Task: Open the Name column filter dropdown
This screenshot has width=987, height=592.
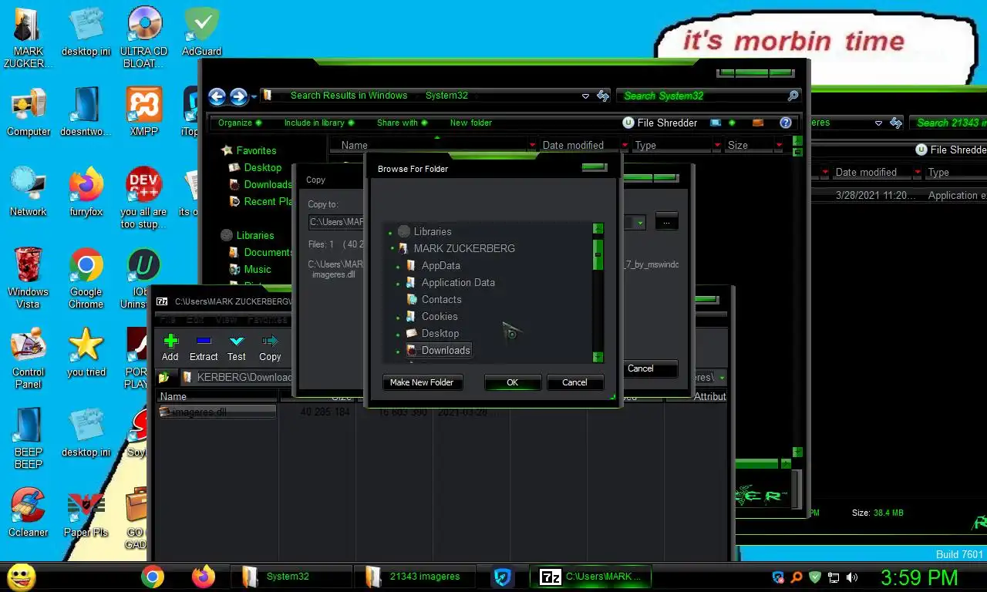Action: click(532, 145)
